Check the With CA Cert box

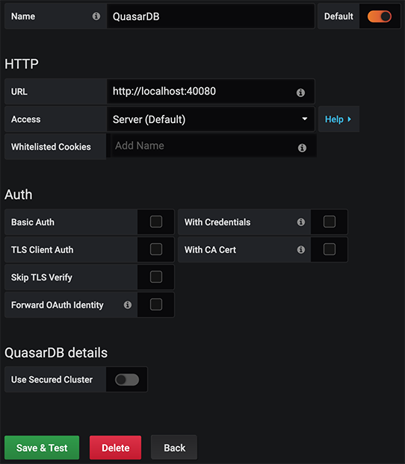click(330, 249)
